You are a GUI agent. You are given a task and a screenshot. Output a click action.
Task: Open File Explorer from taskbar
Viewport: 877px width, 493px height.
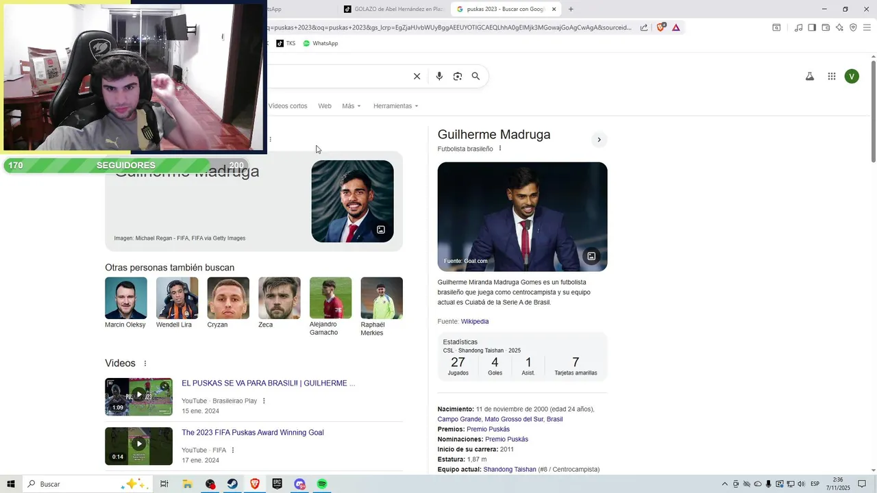pos(187,484)
